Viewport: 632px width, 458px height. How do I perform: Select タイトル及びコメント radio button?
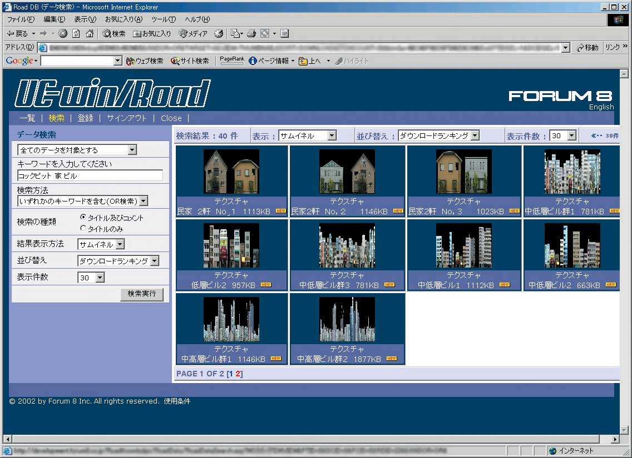point(83,218)
